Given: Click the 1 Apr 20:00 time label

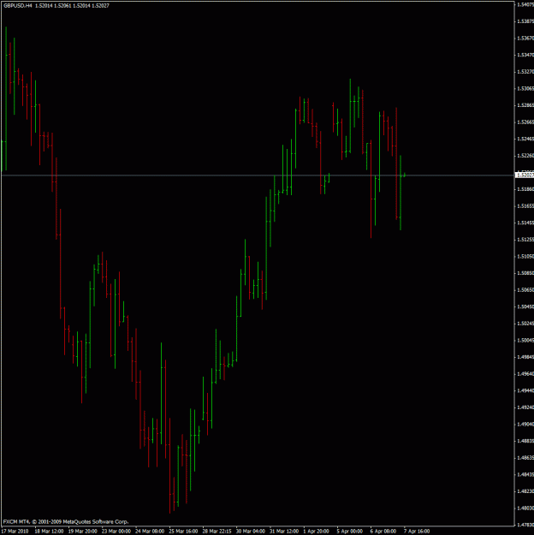Looking at the screenshot, I should point(317,532).
